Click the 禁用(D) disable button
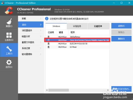This screenshot has height=100, width=133. pos(121,32)
